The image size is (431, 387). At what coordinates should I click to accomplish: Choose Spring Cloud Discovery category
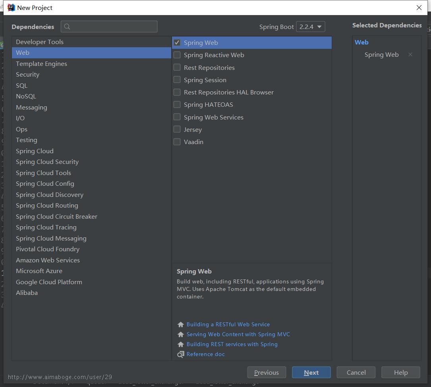click(91, 195)
